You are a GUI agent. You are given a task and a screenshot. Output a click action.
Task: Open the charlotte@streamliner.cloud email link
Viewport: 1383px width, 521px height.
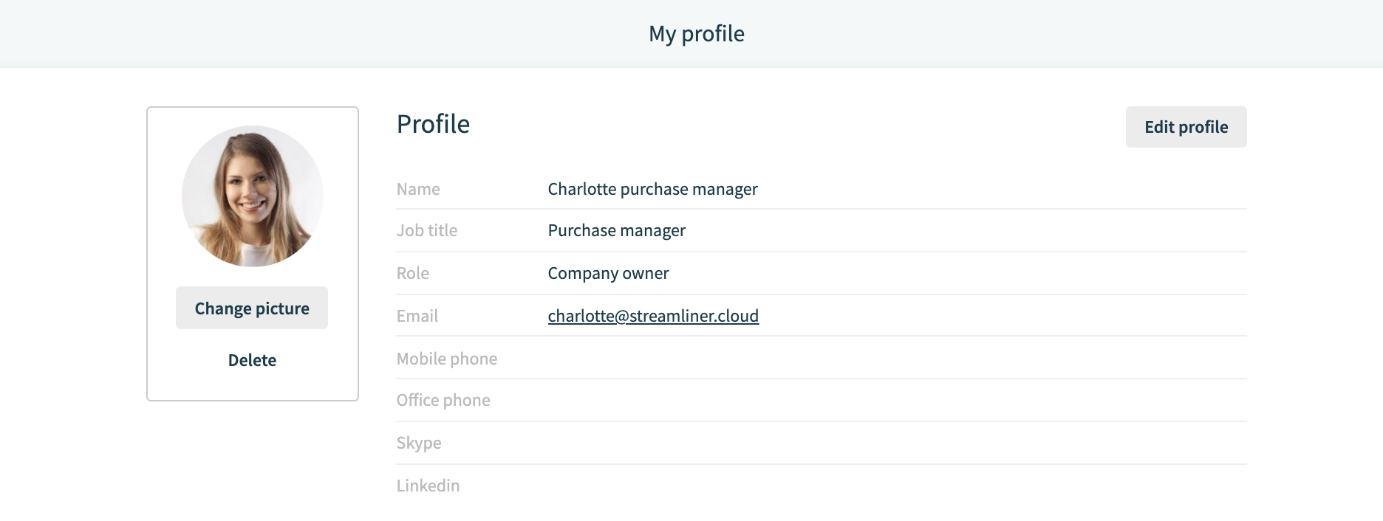click(x=653, y=316)
